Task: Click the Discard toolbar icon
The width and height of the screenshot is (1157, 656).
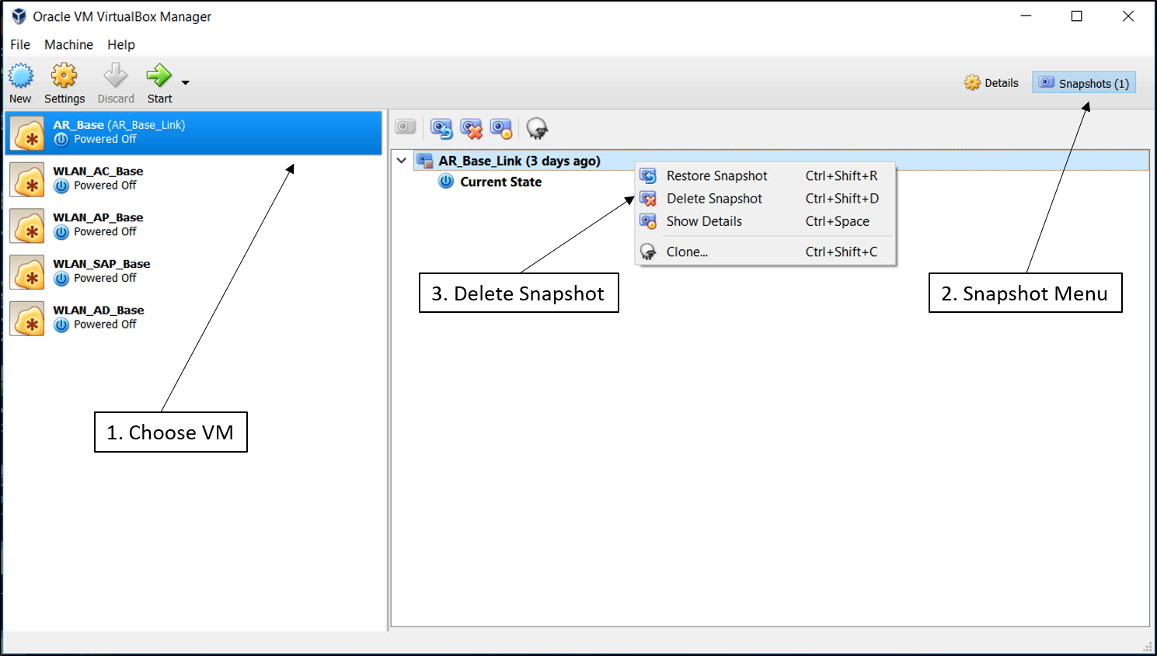Action: tap(116, 76)
